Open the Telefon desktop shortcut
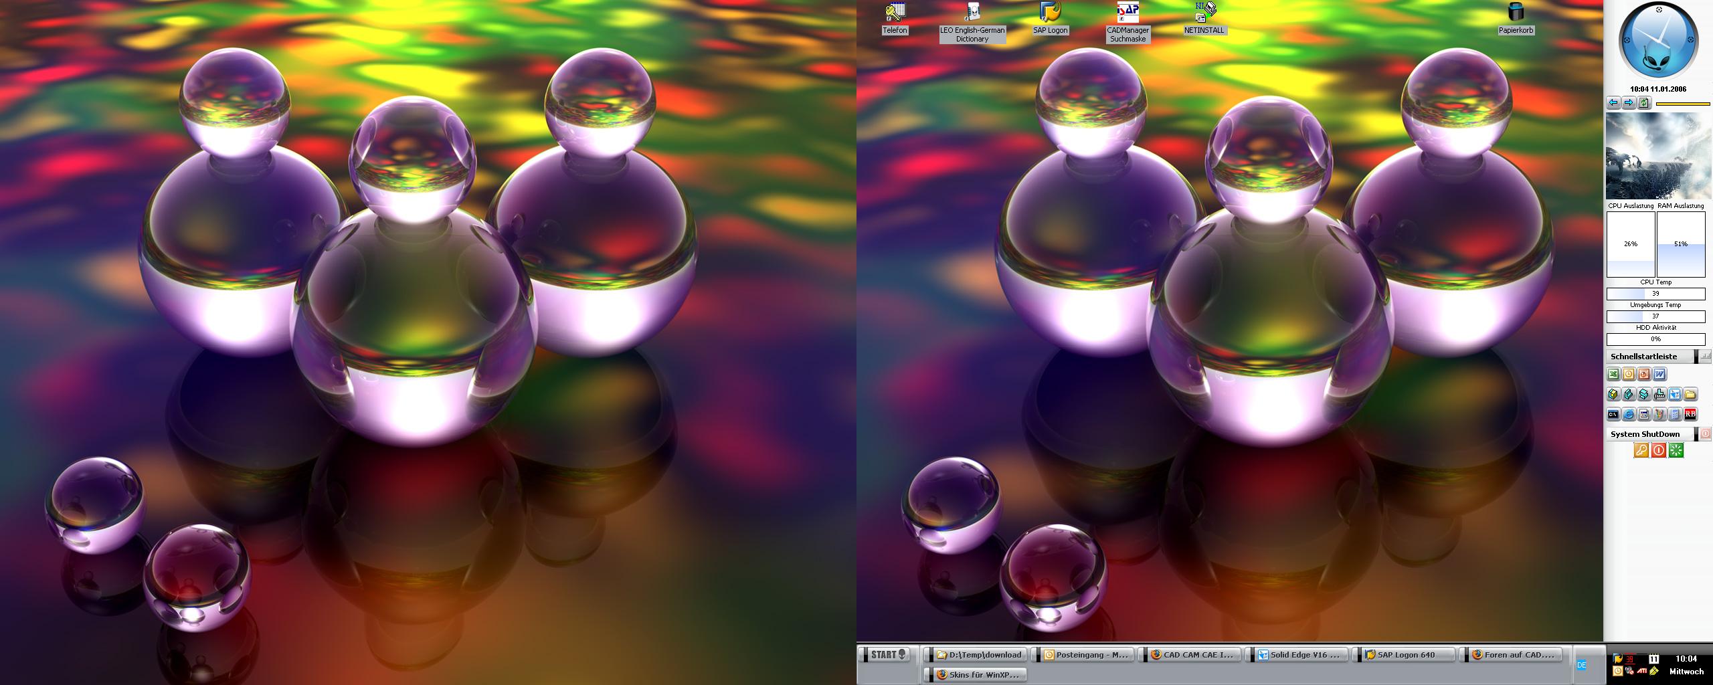Screen dimensions: 1713x685 click(x=895, y=19)
